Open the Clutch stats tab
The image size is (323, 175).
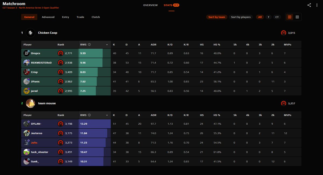96,17
